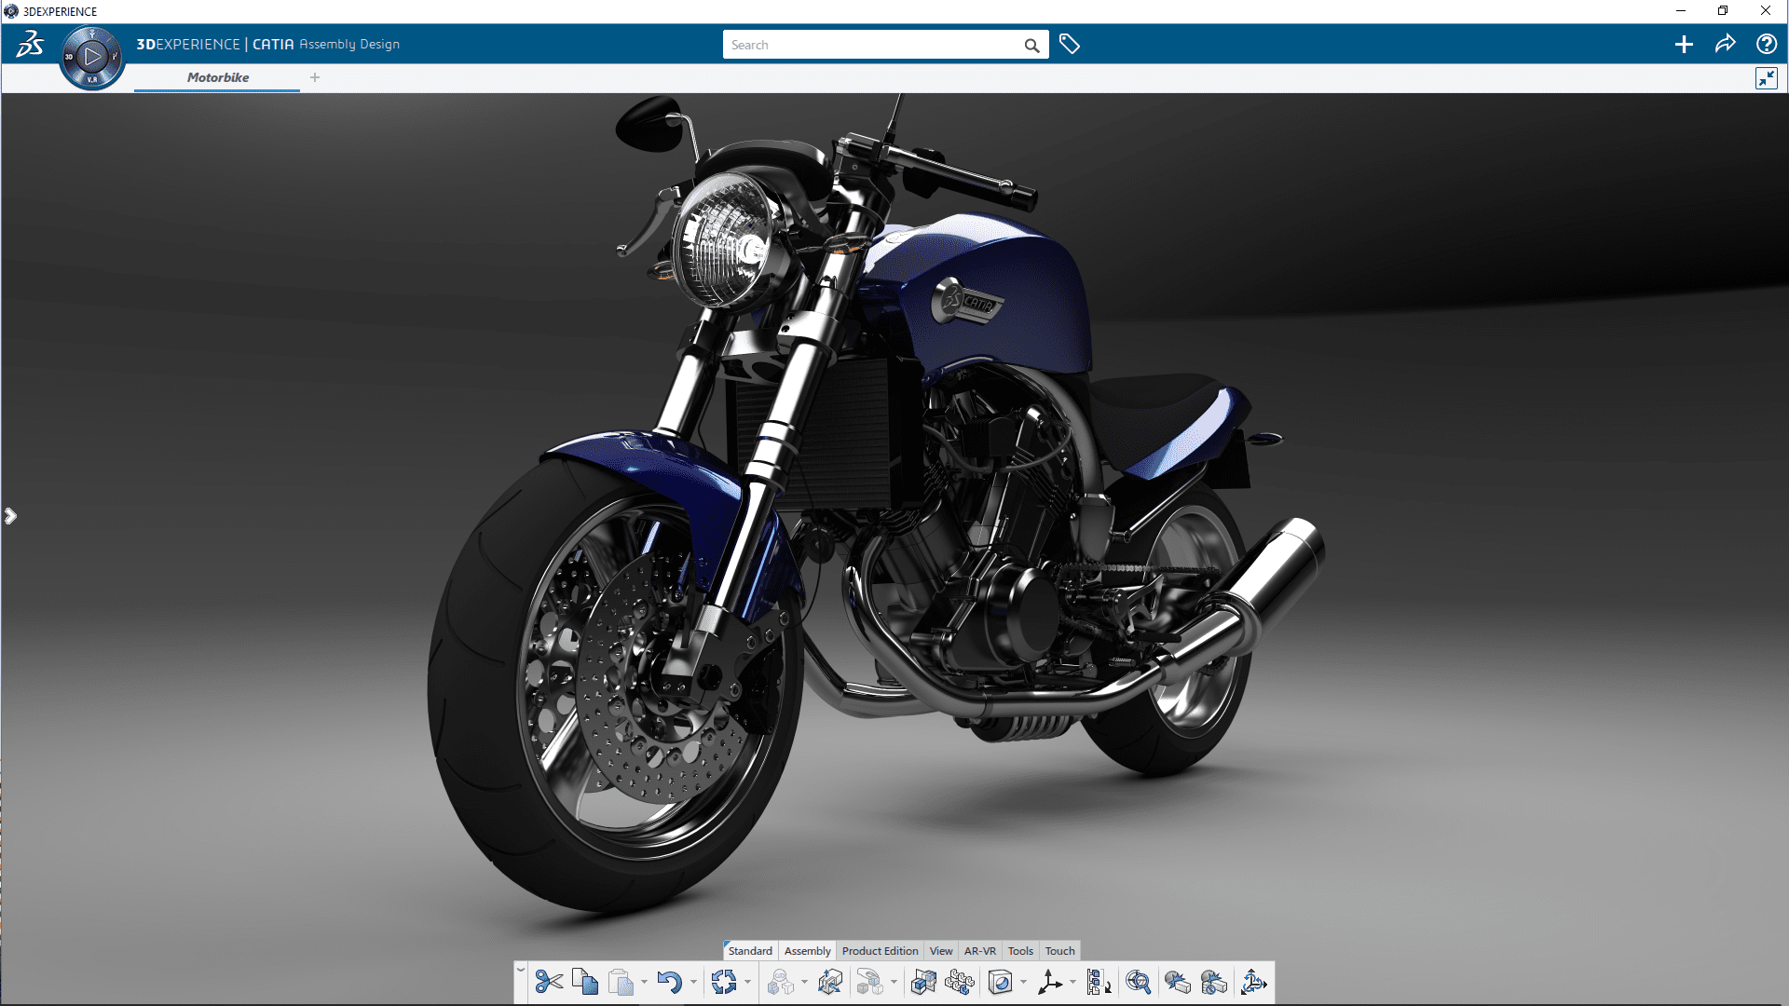
Task: Click the Help button in titlebar
Action: point(1767,44)
